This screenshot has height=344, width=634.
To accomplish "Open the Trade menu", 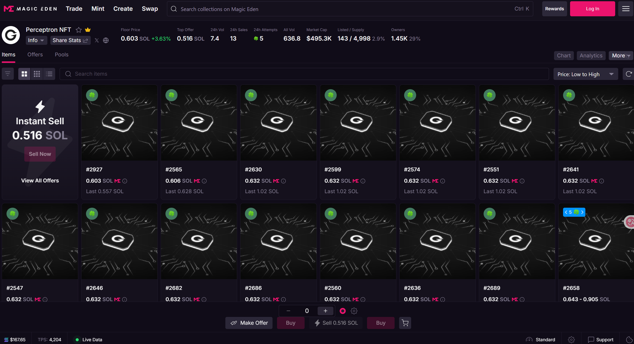I will coord(74,9).
